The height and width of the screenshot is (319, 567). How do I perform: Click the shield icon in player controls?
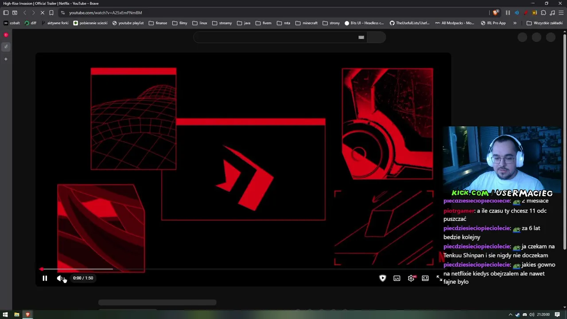pos(383,278)
